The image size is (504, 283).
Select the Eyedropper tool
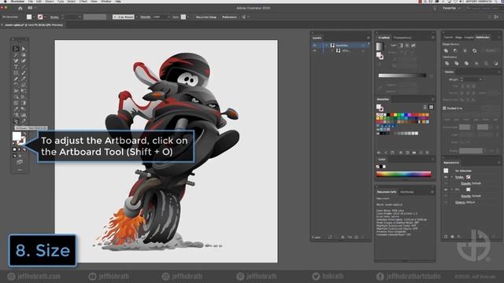coord(16,108)
